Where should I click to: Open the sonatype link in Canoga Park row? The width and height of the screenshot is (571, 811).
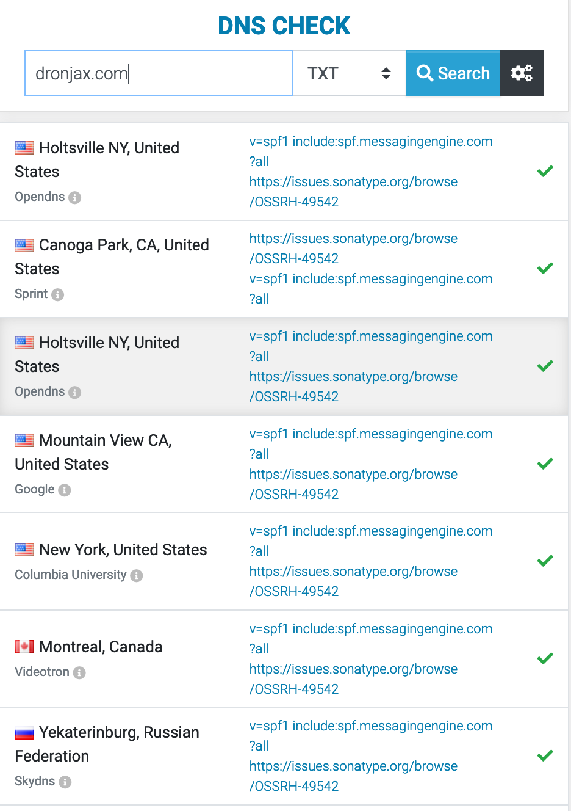[x=353, y=249]
